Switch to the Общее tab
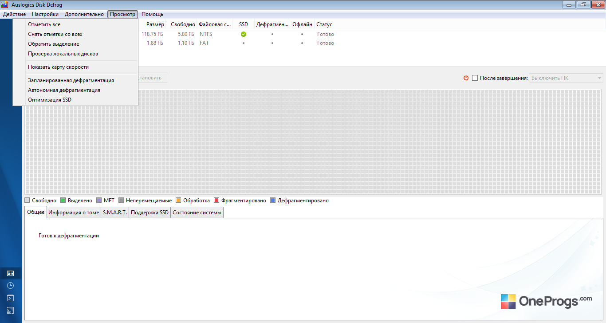 pyautogui.click(x=36, y=212)
